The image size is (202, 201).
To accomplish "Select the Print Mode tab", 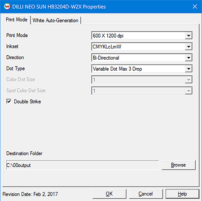I will [17, 20].
